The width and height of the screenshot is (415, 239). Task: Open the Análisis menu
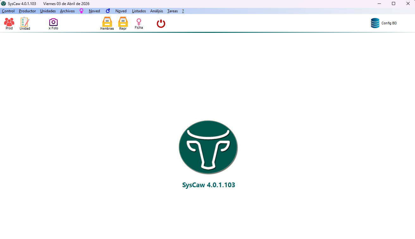[157, 11]
